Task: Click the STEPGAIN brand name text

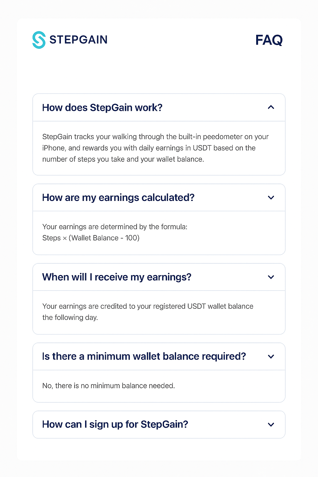Action: click(78, 40)
